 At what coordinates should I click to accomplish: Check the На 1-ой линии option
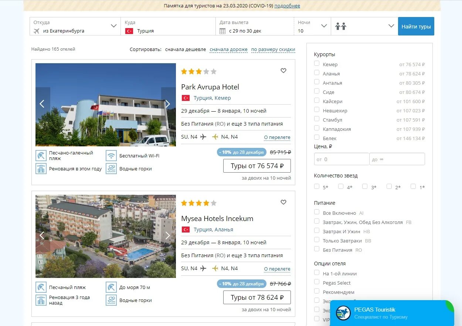click(x=317, y=272)
